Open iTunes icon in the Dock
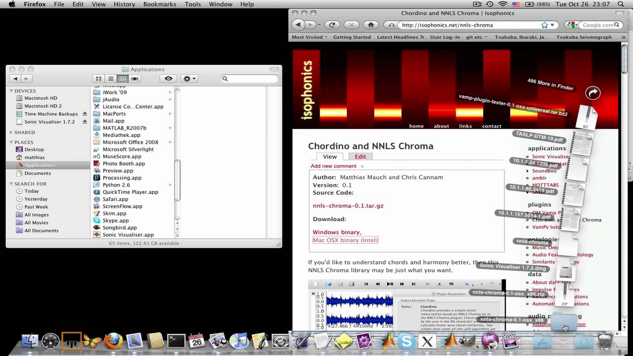The height and width of the screenshot is (356, 633). point(239,341)
